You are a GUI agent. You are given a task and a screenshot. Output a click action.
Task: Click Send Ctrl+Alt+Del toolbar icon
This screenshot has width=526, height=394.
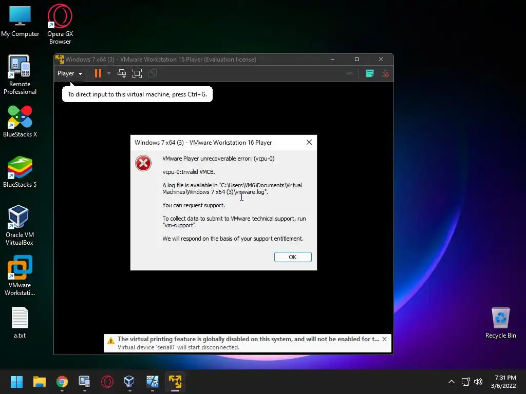click(x=122, y=73)
